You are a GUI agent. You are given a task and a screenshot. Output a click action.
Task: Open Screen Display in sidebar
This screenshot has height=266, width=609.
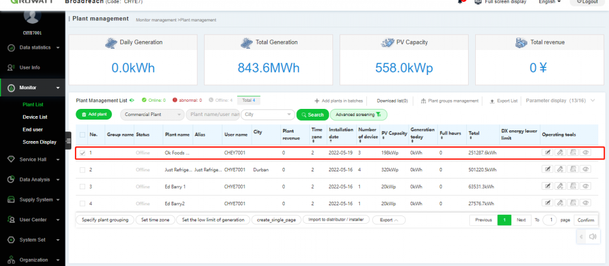point(39,142)
